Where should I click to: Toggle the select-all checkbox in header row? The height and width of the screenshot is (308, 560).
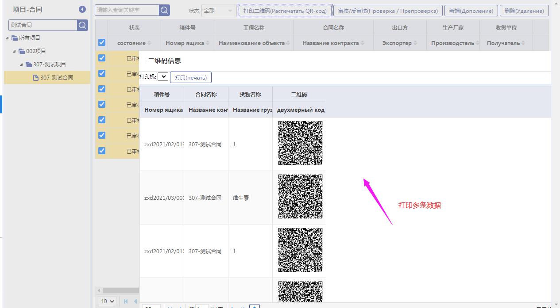point(102,43)
